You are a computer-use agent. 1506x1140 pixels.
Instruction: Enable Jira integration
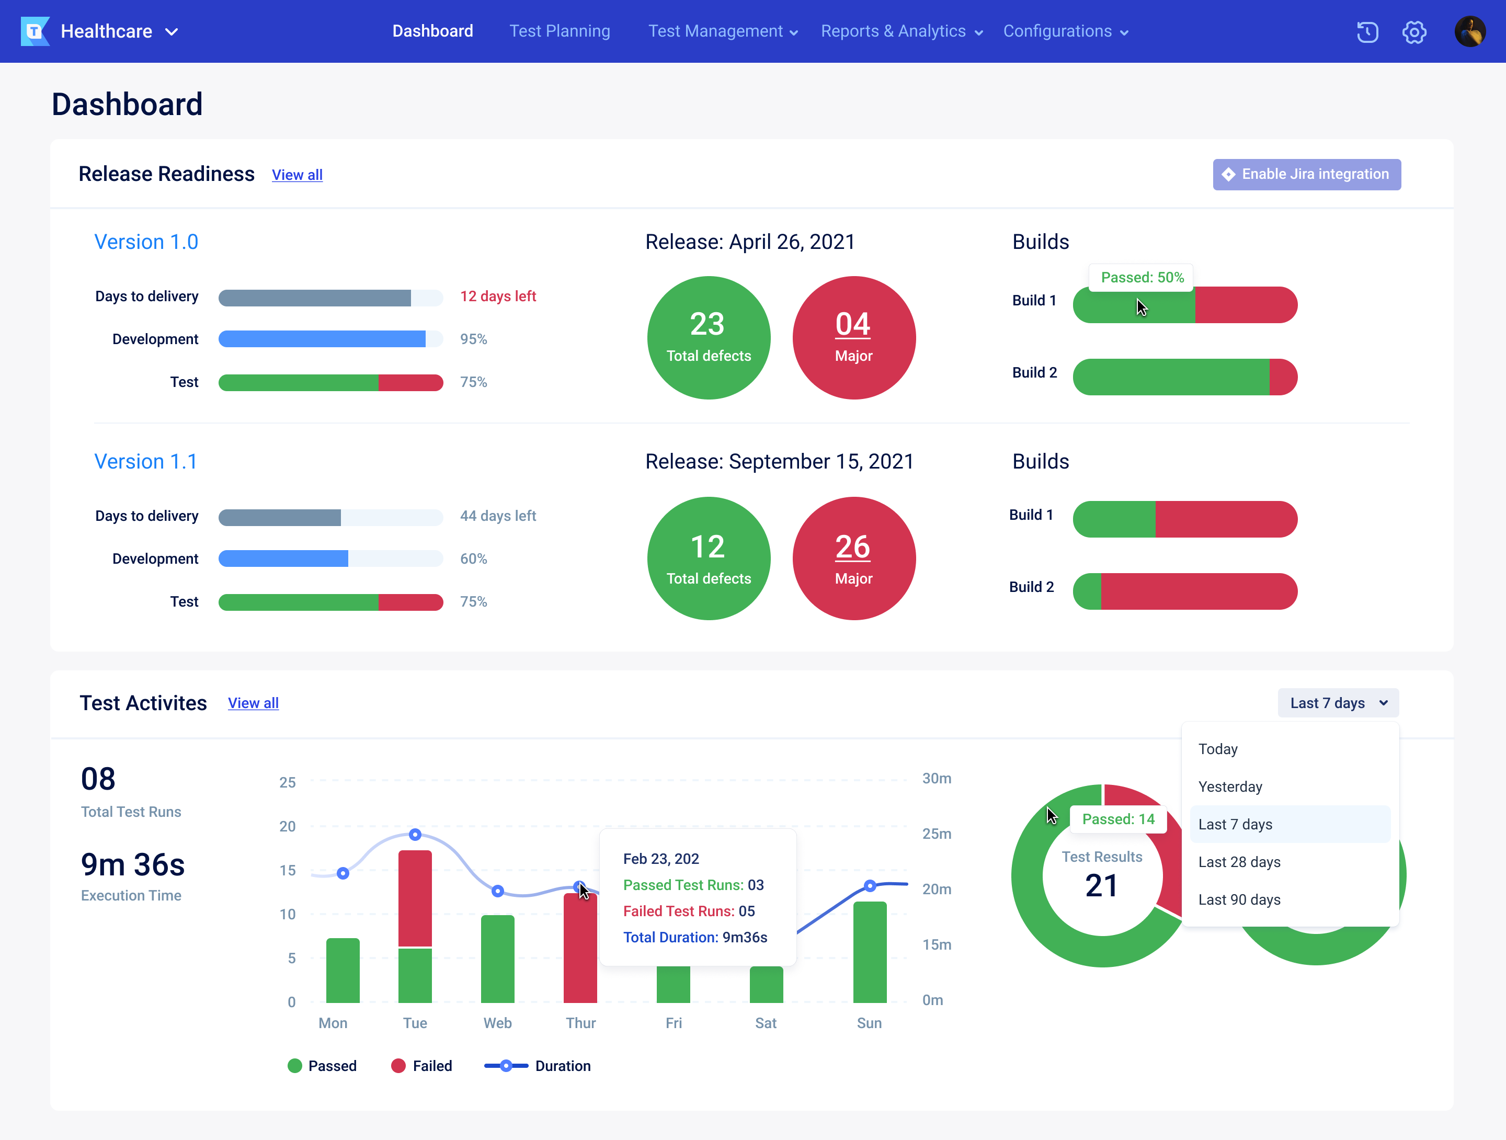coord(1307,174)
